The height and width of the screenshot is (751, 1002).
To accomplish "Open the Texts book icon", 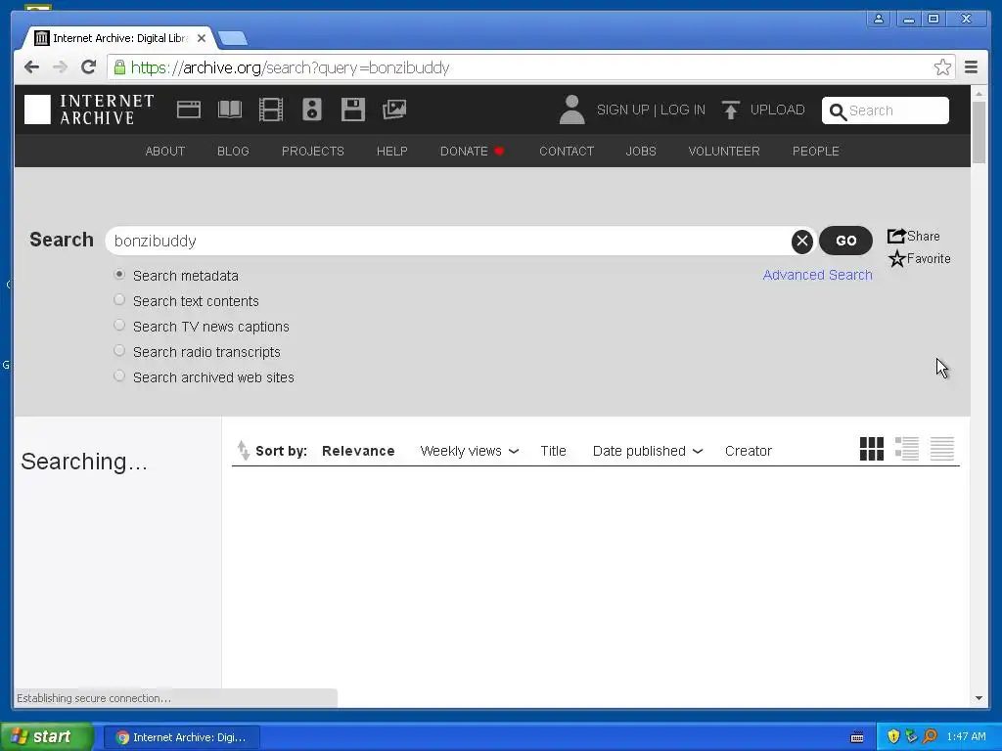I will (x=229, y=110).
